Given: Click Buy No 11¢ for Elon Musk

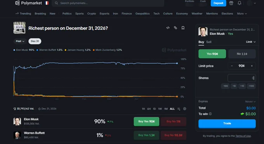Looking at the screenshot, I should tap(174, 121).
